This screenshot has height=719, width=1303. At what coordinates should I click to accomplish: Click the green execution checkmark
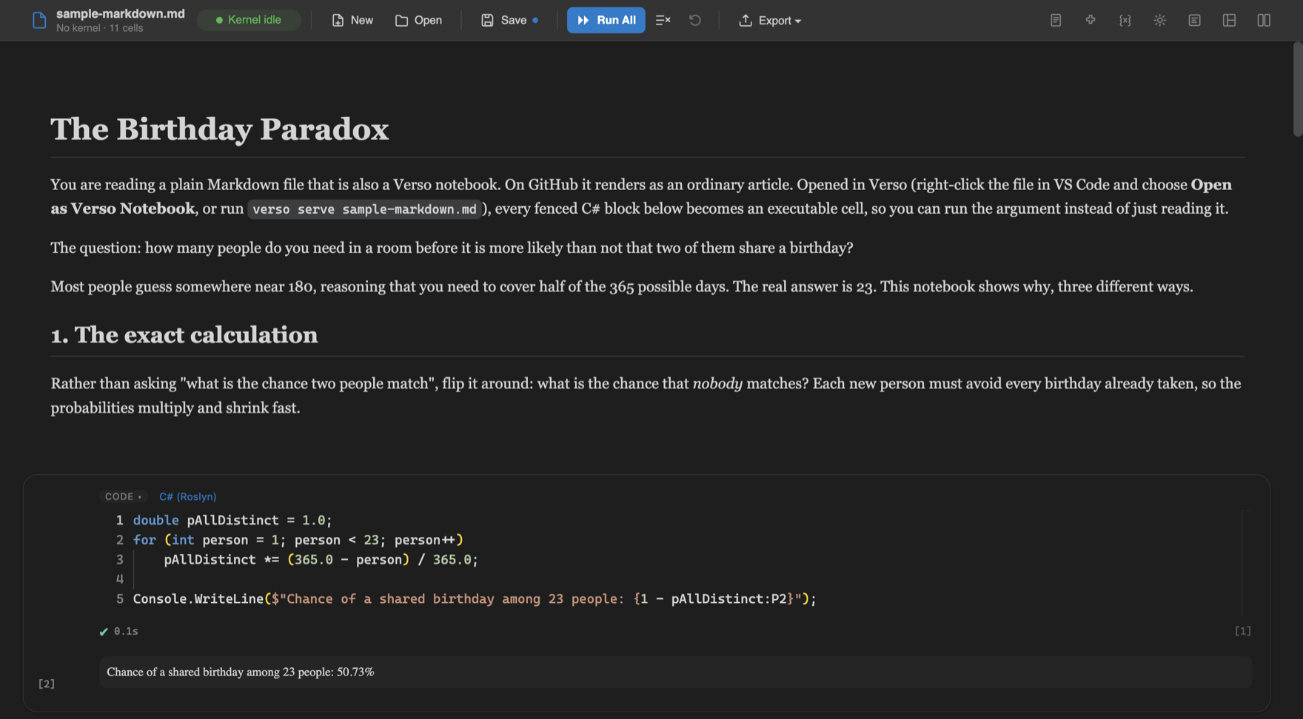point(104,632)
